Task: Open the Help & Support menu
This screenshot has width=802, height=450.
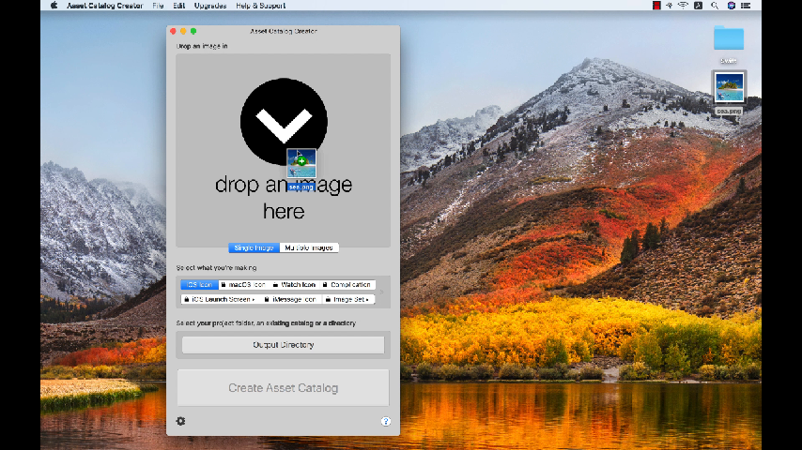Action: click(x=261, y=6)
